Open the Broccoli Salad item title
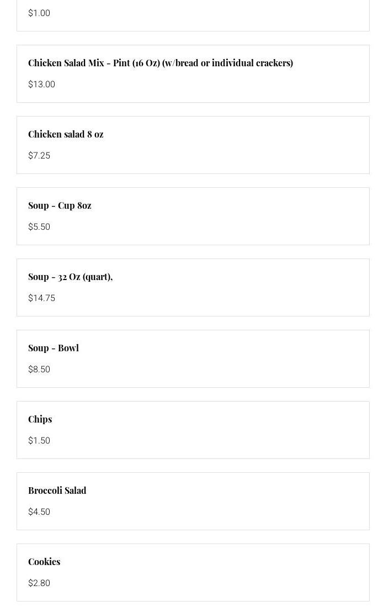The image size is (389, 612). pyautogui.click(x=57, y=490)
